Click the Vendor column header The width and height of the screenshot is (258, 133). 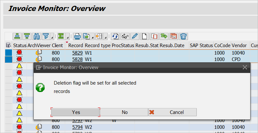pos(239,46)
